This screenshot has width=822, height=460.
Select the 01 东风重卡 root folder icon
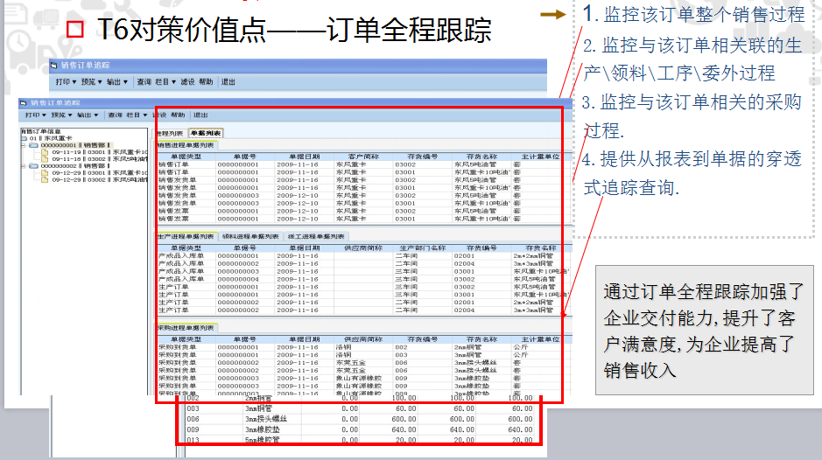25,138
